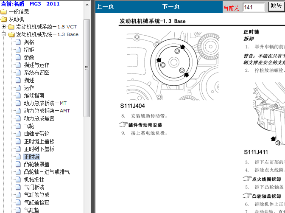The width and height of the screenshot is (285, 213).
Task: Click document icon next to 参数
Action: [x=18, y=57]
